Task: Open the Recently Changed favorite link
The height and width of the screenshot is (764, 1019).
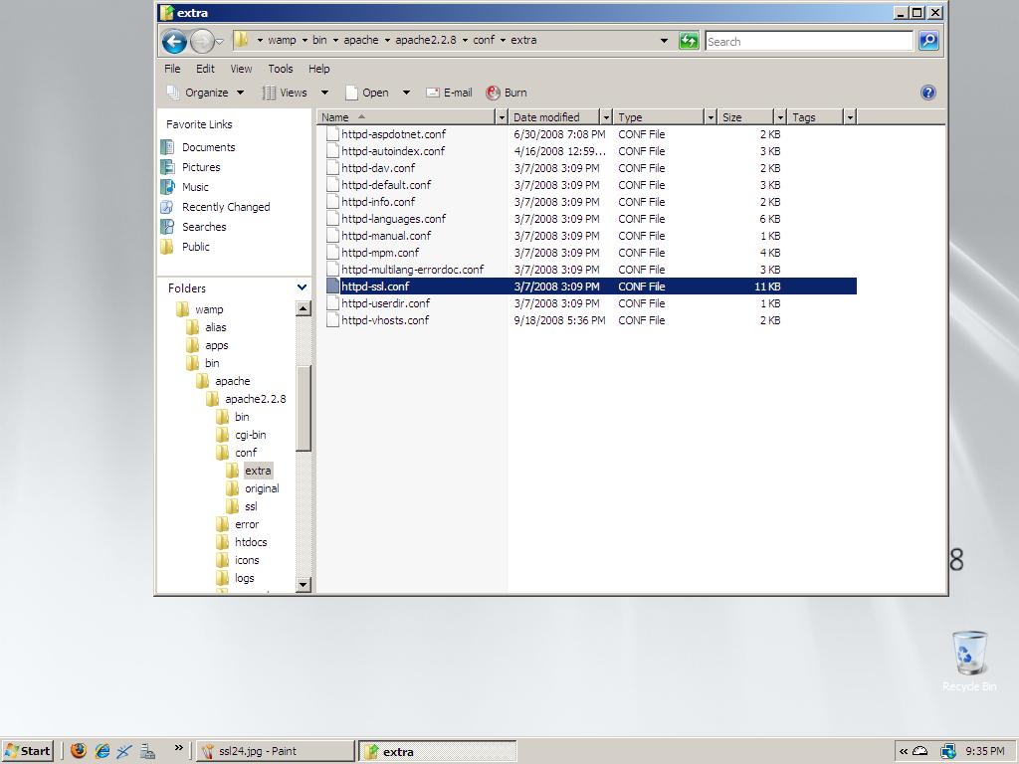Action: pyautogui.click(x=226, y=207)
